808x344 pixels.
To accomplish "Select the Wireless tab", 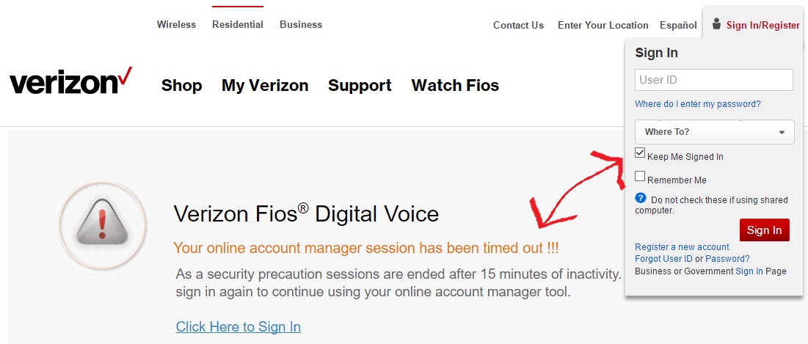I will (176, 24).
